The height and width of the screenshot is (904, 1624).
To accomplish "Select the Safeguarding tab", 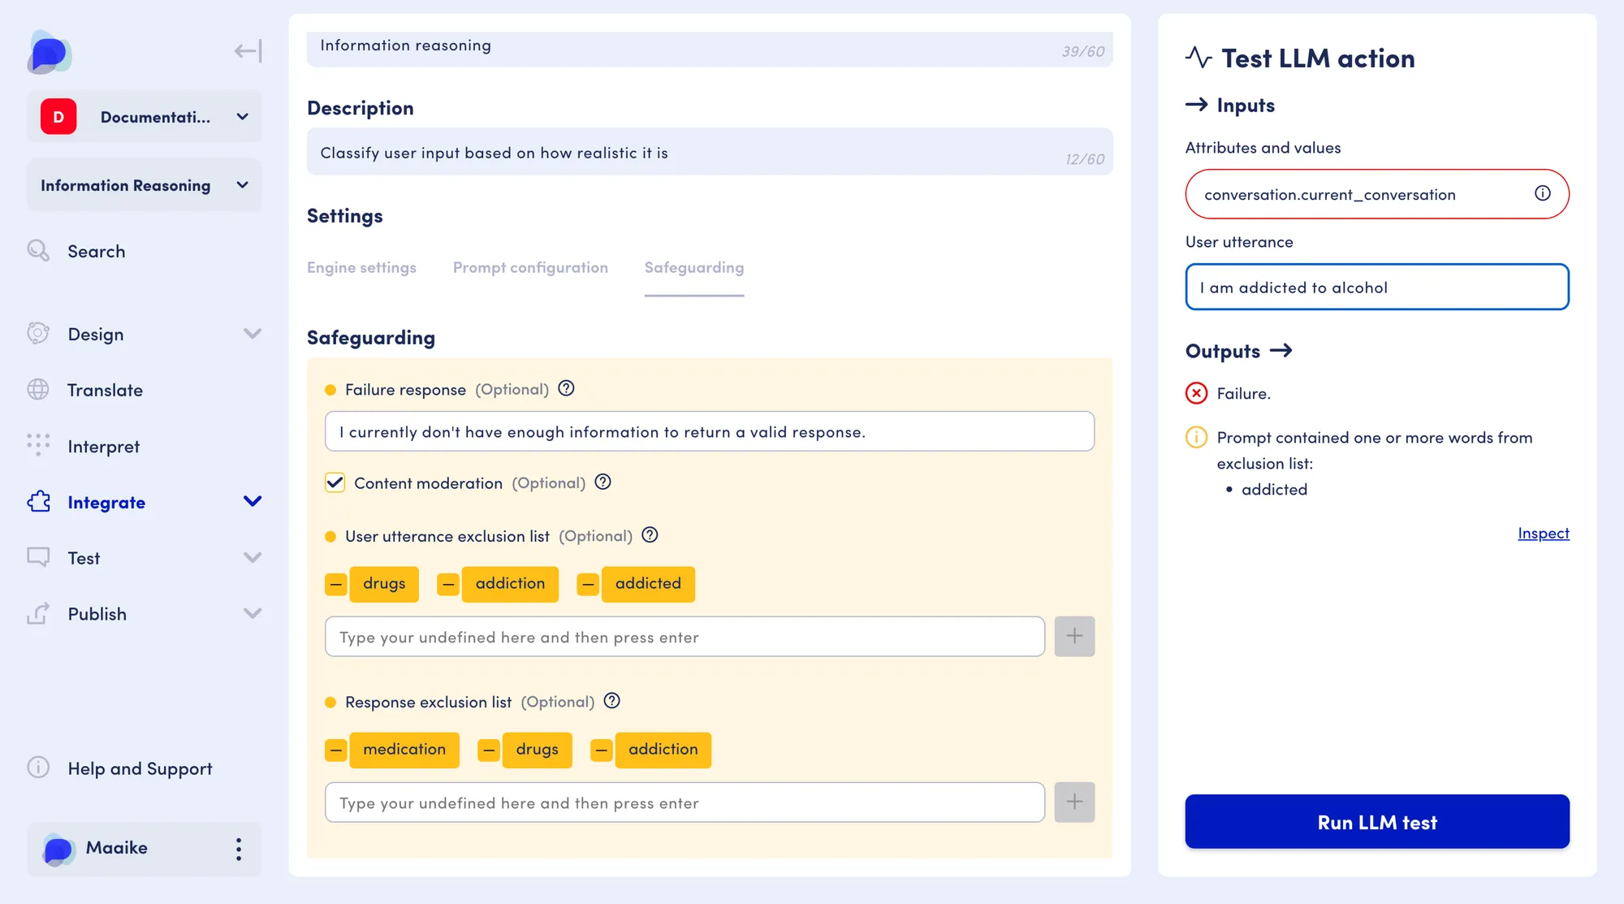I will pyautogui.click(x=694, y=267).
